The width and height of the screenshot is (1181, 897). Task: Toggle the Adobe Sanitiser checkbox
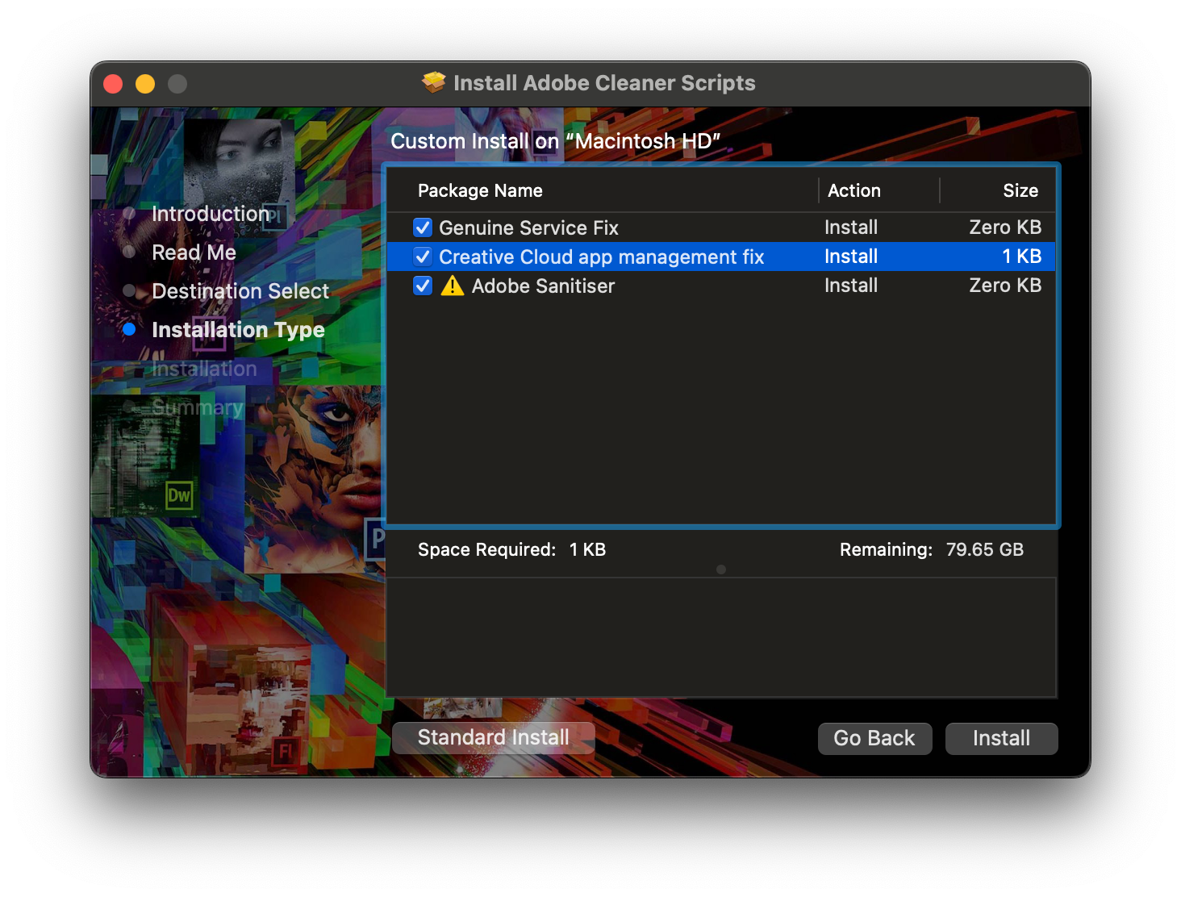tap(423, 286)
